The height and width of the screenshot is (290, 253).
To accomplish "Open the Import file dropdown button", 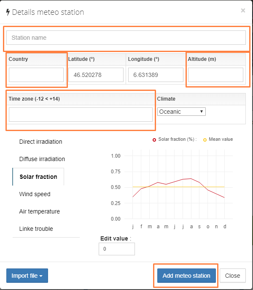I will click(x=27, y=276).
